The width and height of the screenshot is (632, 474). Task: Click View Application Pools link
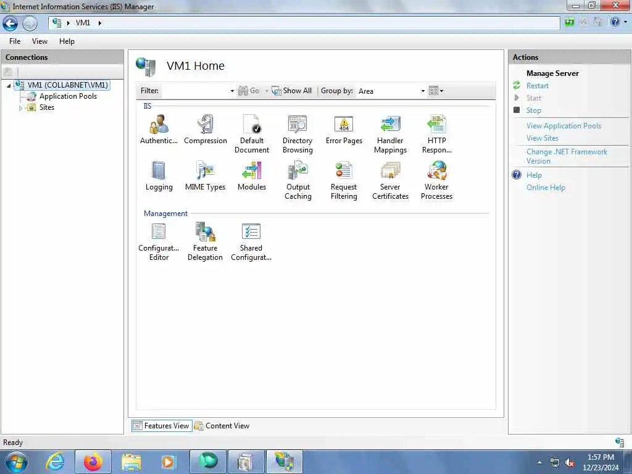(563, 126)
